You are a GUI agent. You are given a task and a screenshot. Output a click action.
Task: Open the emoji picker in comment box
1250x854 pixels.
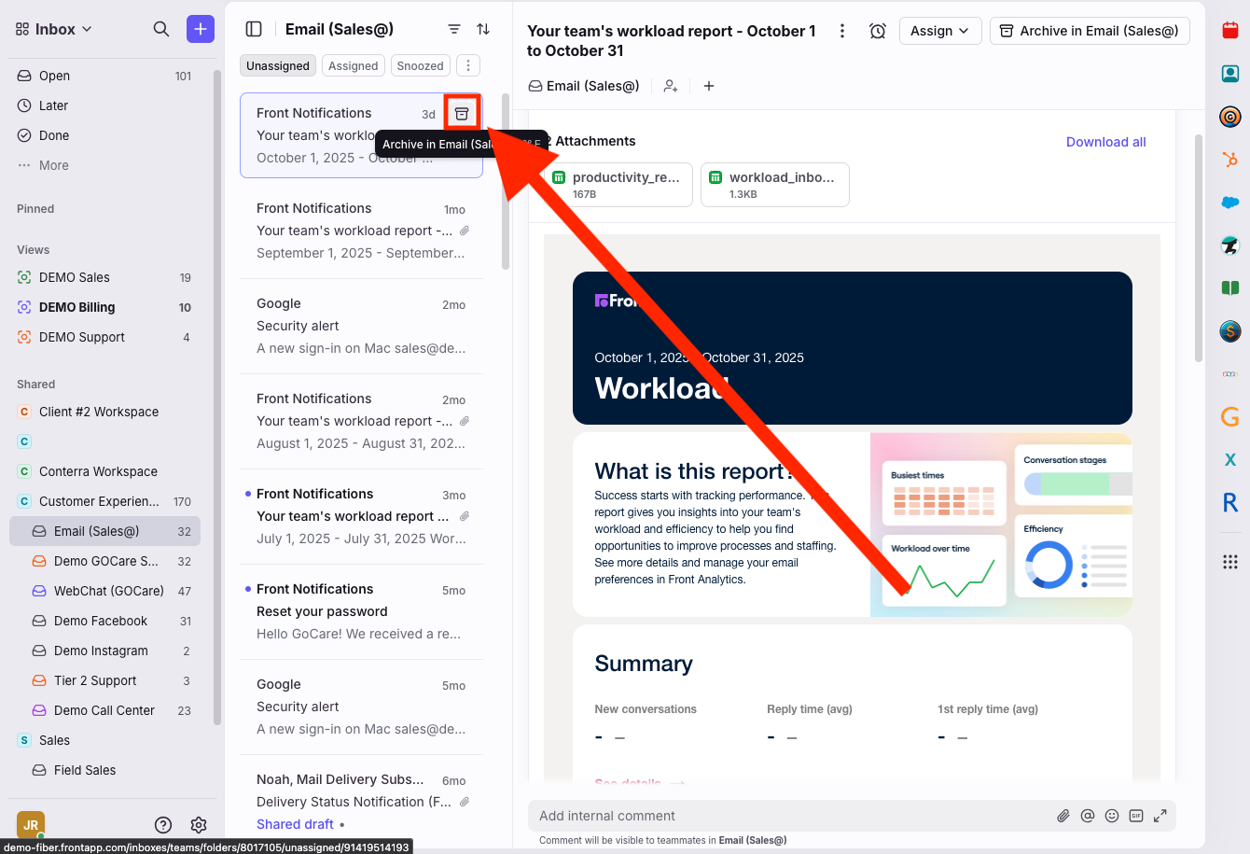[x=1111, y=816]
